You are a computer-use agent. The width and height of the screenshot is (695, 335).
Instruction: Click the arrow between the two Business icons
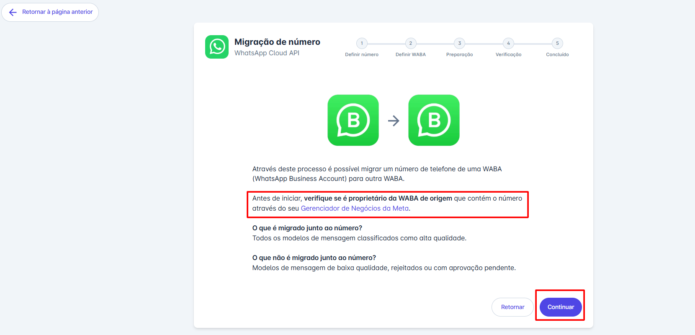click(x=394, y=121)
